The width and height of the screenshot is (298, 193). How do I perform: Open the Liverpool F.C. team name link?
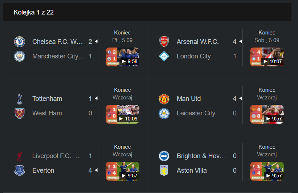56,156
